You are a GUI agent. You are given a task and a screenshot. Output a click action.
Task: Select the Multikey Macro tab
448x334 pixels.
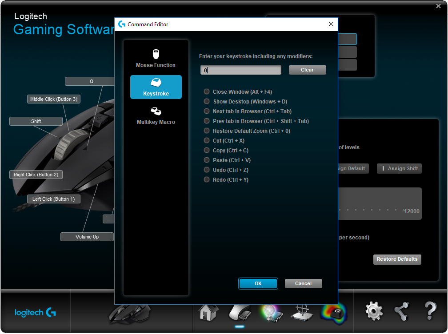pyautogui.click(x=156, y=115)
